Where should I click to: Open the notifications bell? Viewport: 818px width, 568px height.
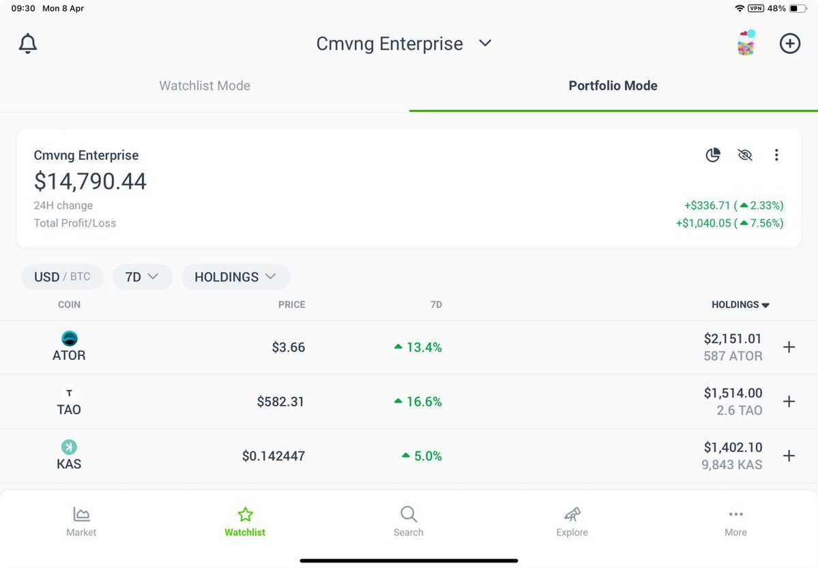pos(28,44)
